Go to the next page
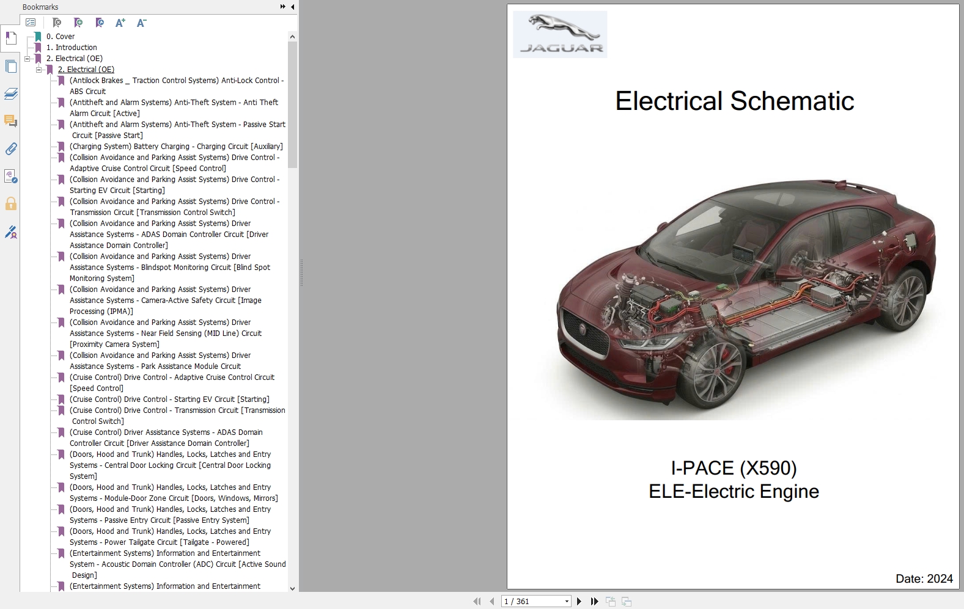Viewport: 964px width, 609px height. [x=579, y=602]
